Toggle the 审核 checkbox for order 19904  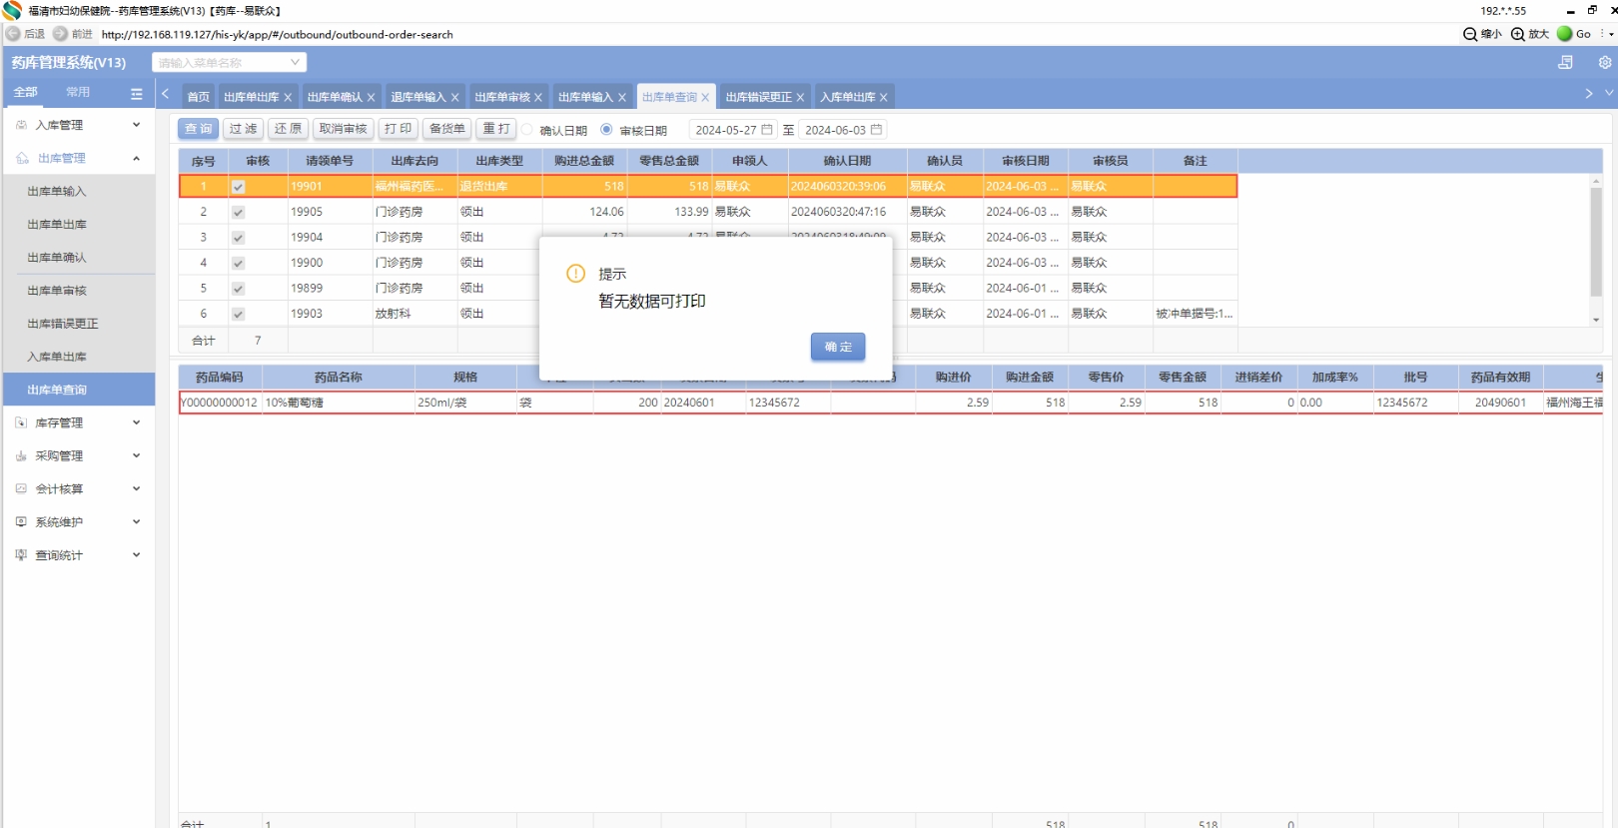[x=238, y=238]
